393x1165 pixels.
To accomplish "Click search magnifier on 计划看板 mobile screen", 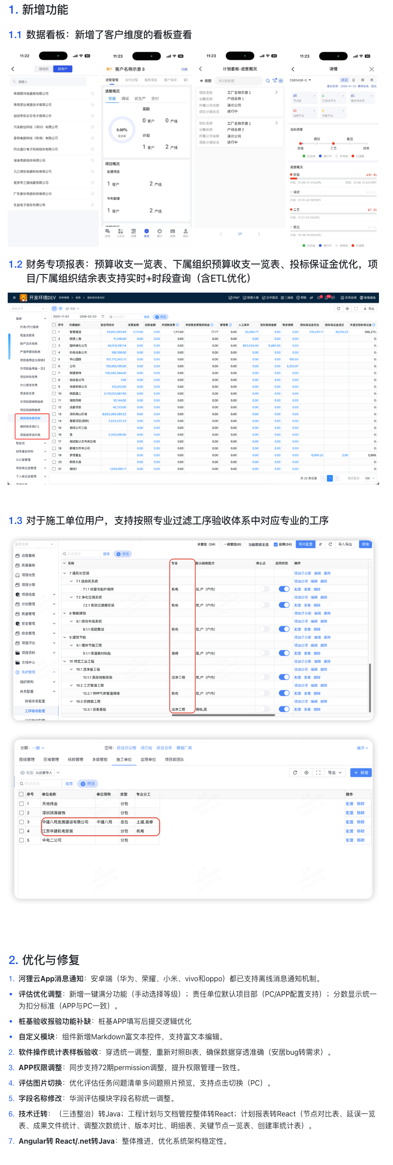I will [x=268, y=81].
